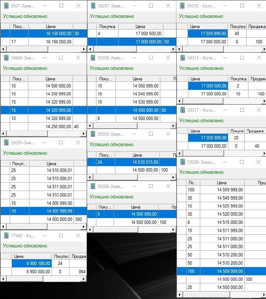Click the UZEX icon in window 39297

[x=93, y=6]
